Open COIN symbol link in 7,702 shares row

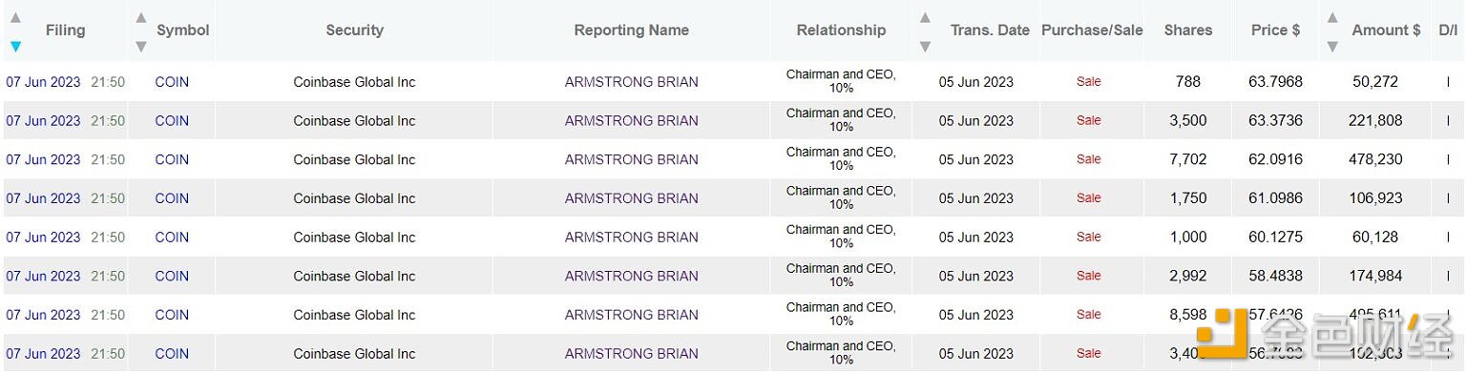click(x=172, y=159)
